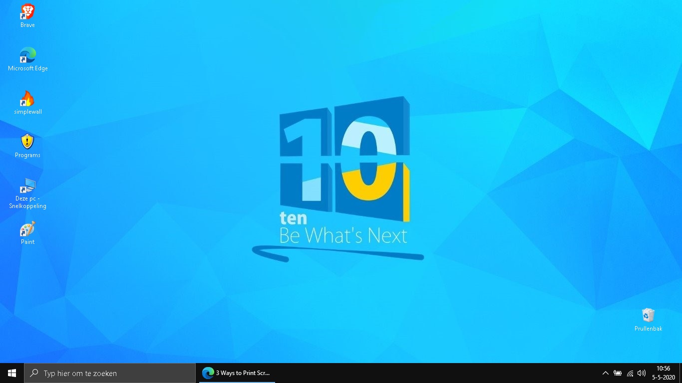Screen dimensions: 682x383
Task: Select the Brave desktop shortcut
Action: tap(27, 15)
